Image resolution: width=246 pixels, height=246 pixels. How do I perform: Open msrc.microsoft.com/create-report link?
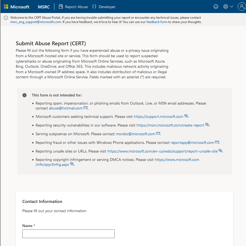tap(170, 125)
